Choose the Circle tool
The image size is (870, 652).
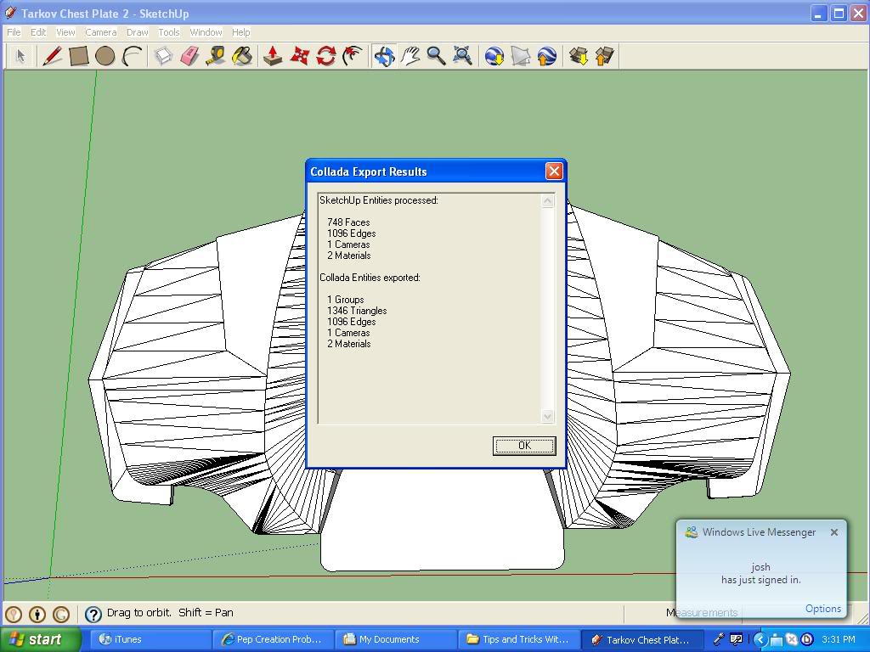[x=105, y=57]
